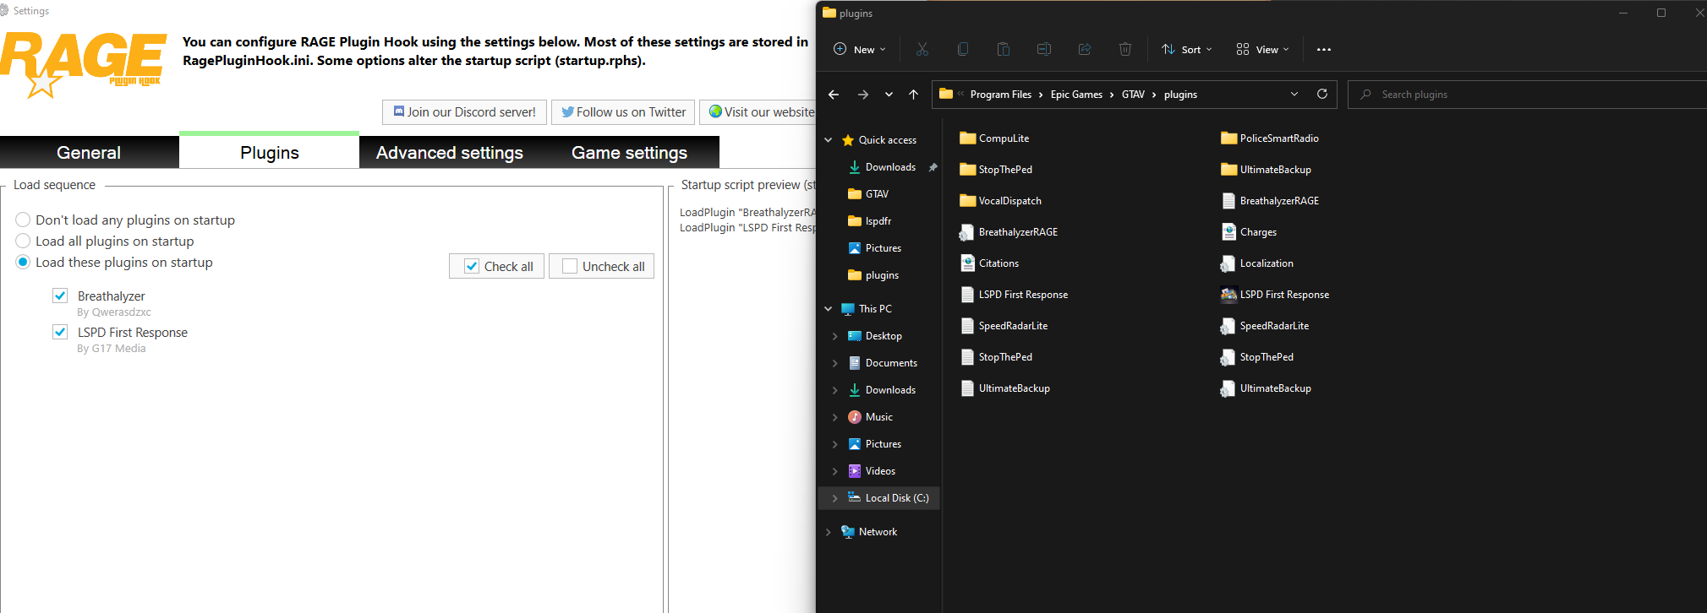1707x613 pixels.
Task: Click the Cut scissors icon in Explorer toolbar
Action: pyautogui.click(x=922, y=50)
